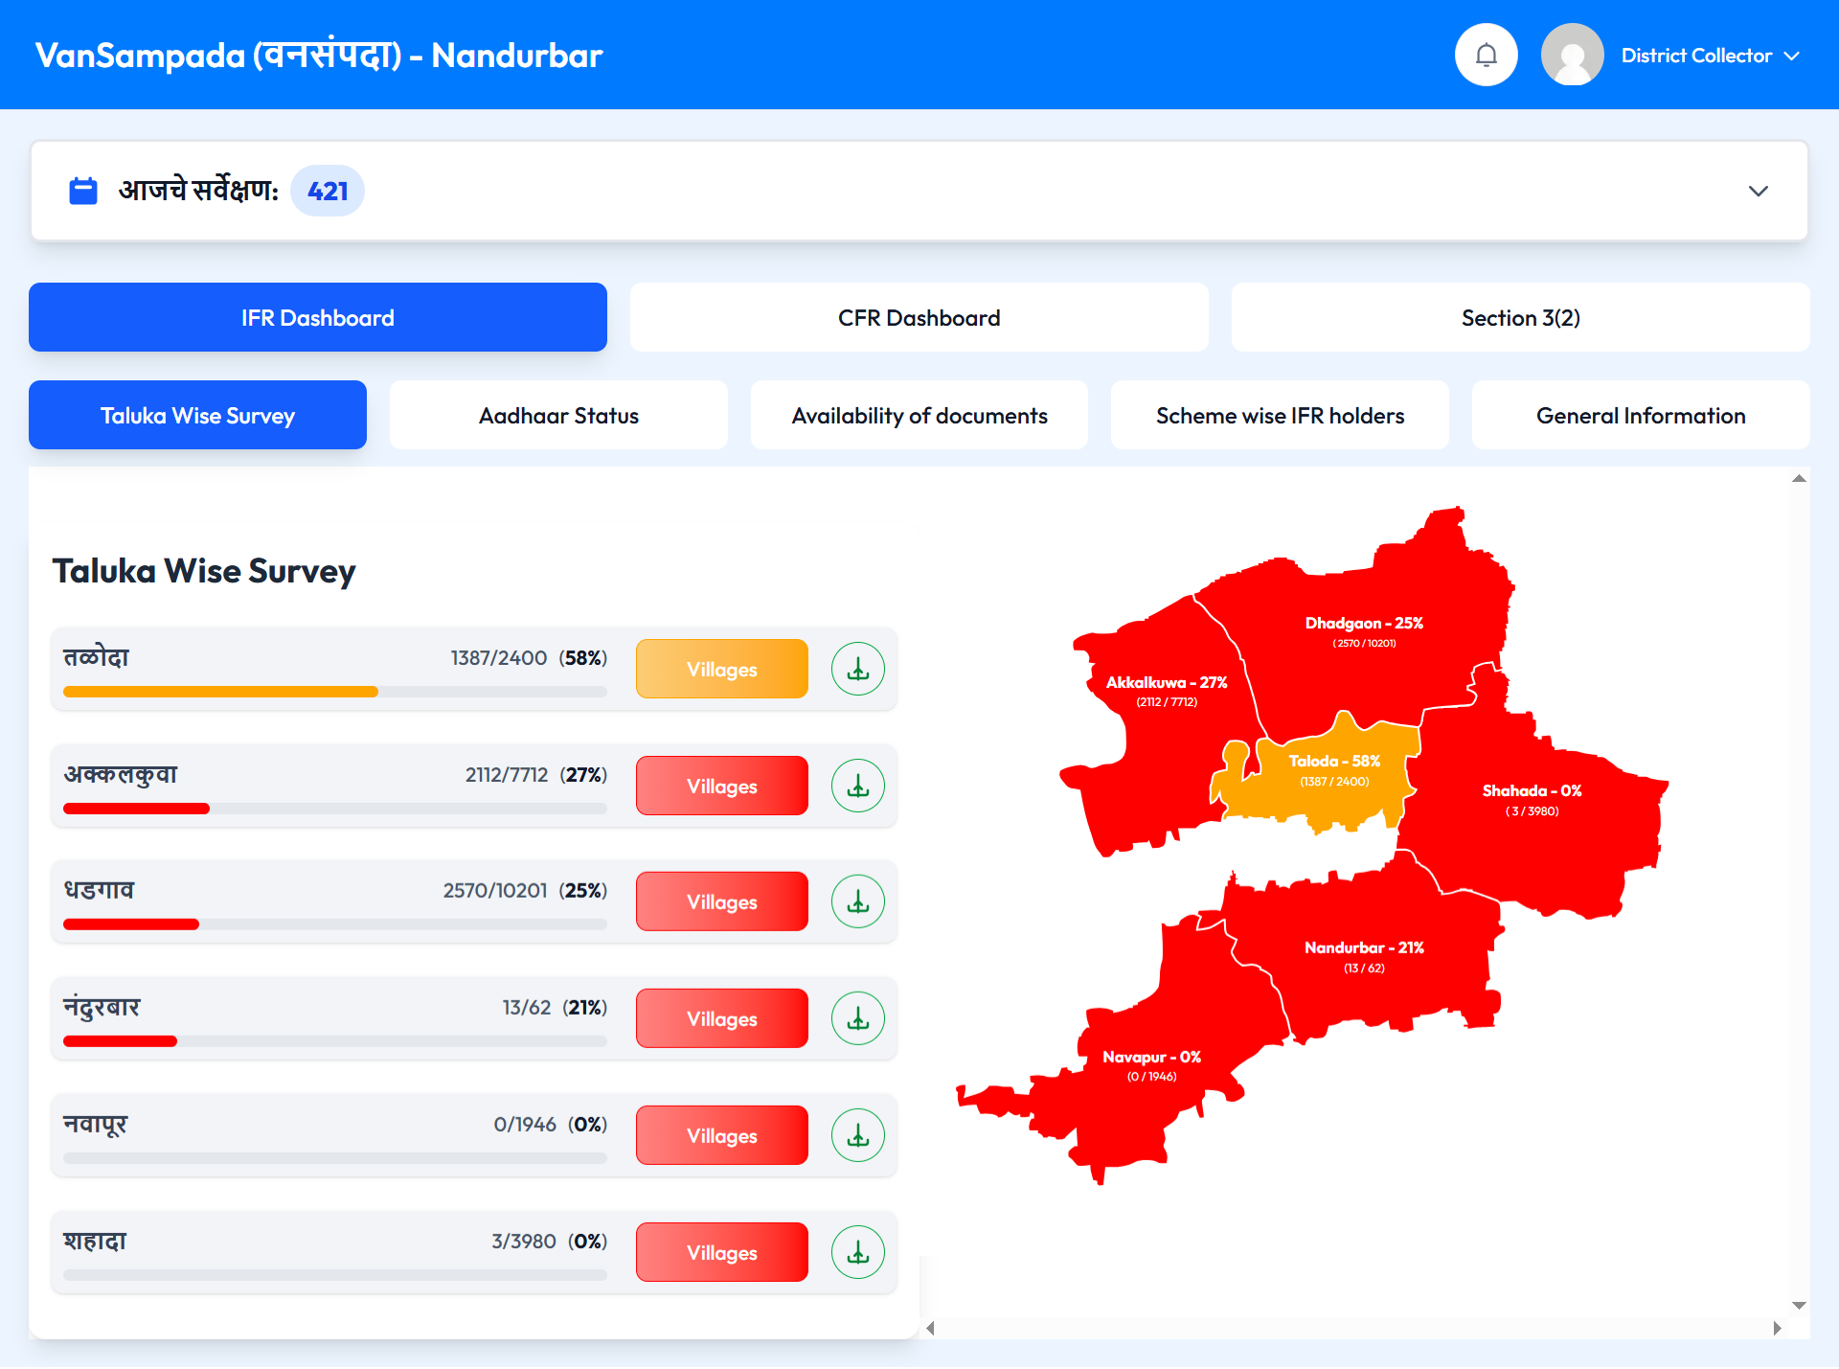Open Scheme wise IFR holders view
The image size is (1839, 1369).
[x=1280, y=415]
